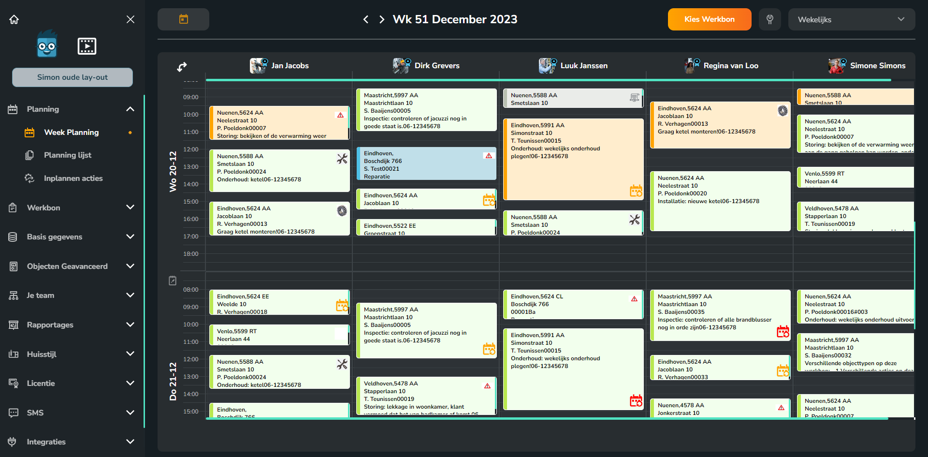928x457 pixels.
Task: Click the Licentie sidebar icon
Action: (14, 383)
